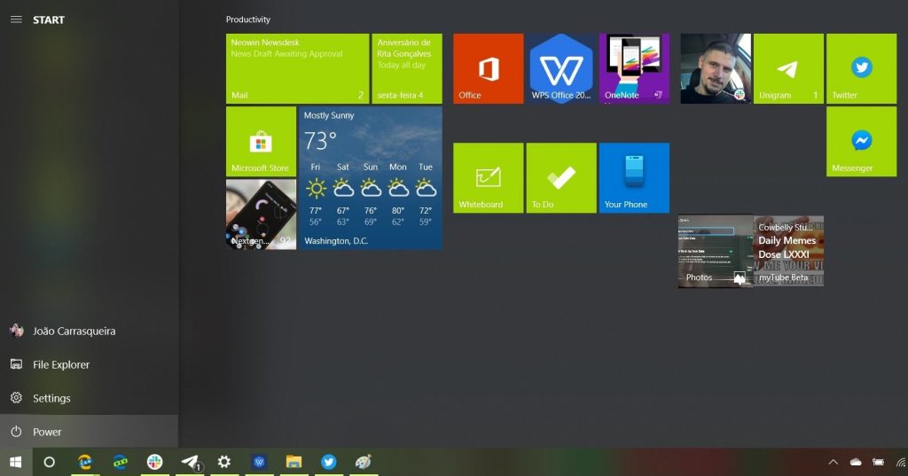Image resolution: width=908 pixels, height=476 pixels.
Task: Open File Explorer from Start sidebar
Action: [x=60, y=364]
